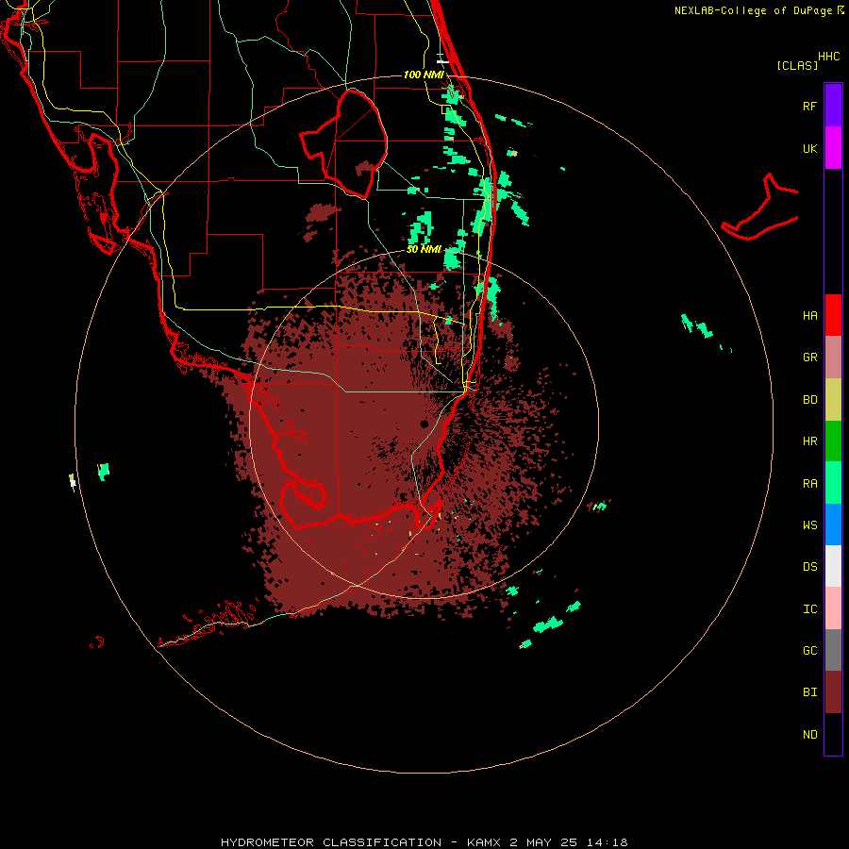The image size is (849, 849).
Task: Pick the HR dark green legend swatch
Action: point(833,441)
